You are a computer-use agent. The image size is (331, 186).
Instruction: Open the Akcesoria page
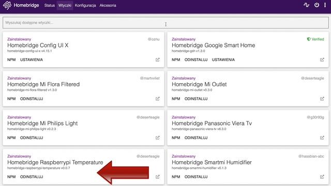(108, 6)
